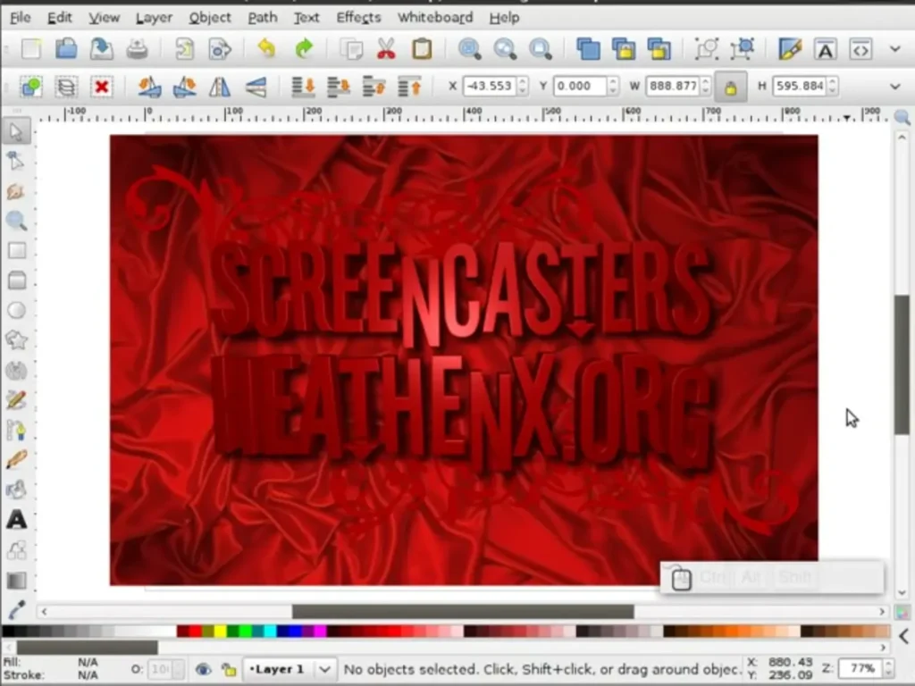
Task: Click the Print icon
Action: [x=137, y=49]
